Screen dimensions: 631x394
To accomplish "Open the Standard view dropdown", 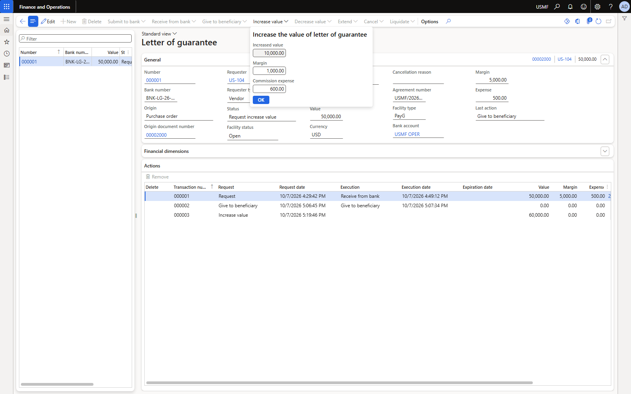I will click(x=159, y=34).
